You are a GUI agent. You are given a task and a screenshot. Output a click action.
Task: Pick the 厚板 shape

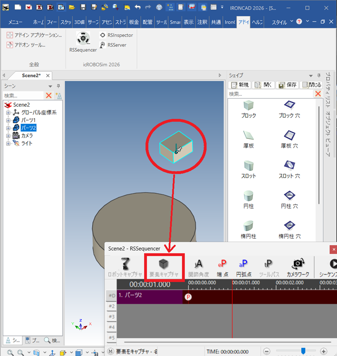pos(249,139)
